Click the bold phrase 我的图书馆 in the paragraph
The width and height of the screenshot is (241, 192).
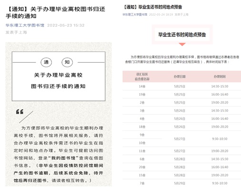coord(63,158)
